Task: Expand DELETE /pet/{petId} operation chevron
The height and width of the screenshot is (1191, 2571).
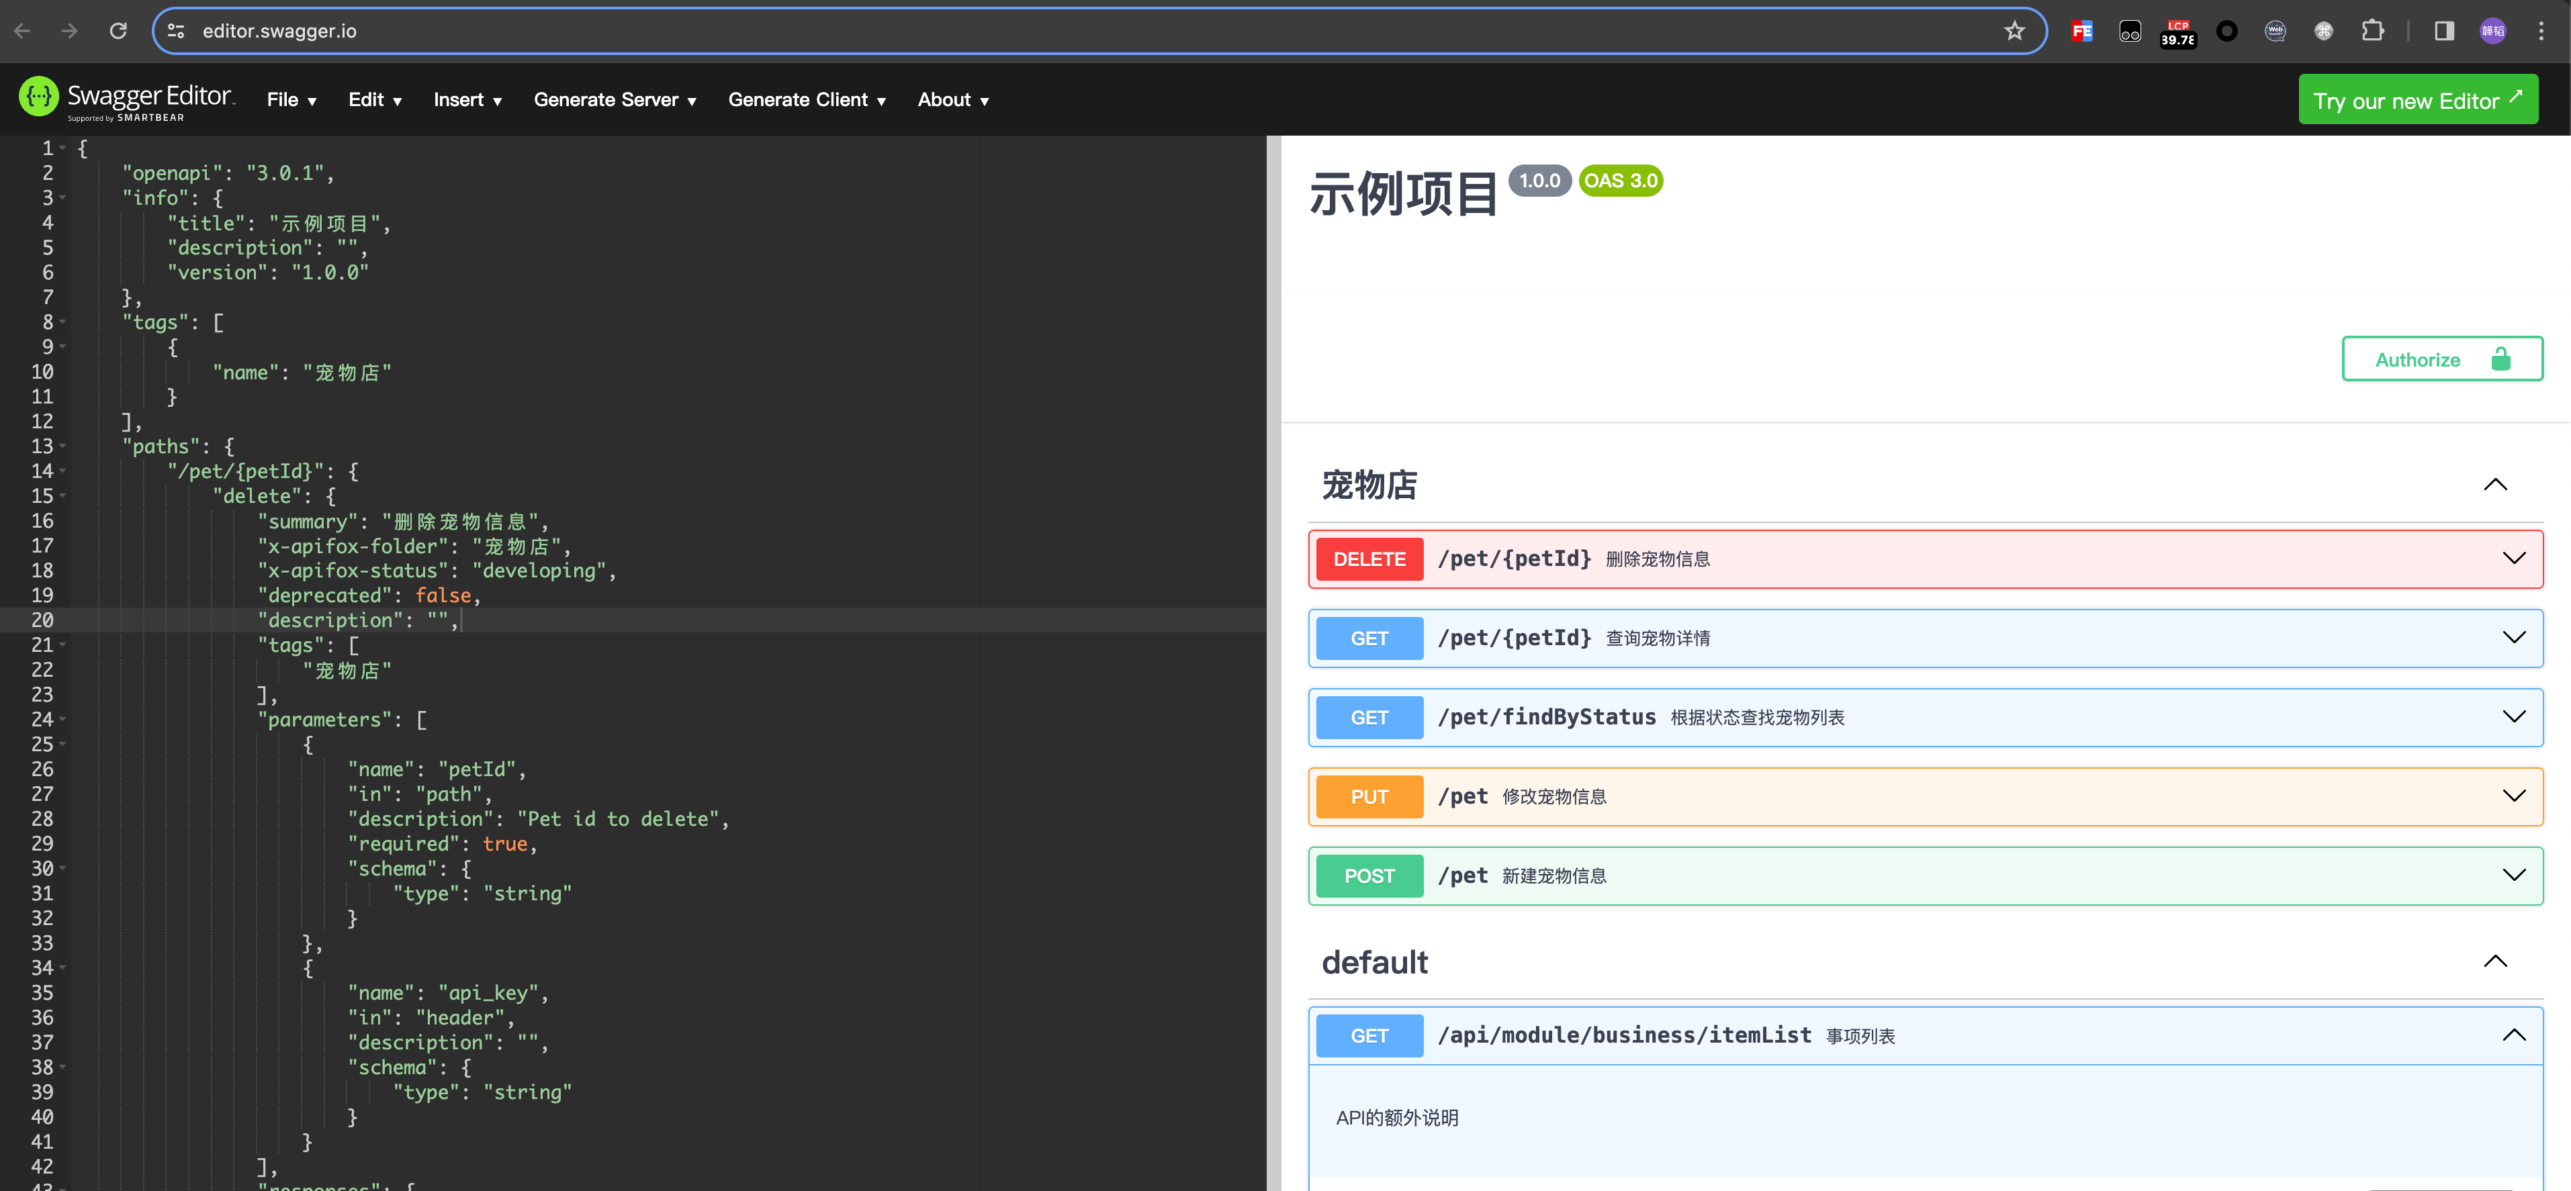Action: [x=2513, y=559]
